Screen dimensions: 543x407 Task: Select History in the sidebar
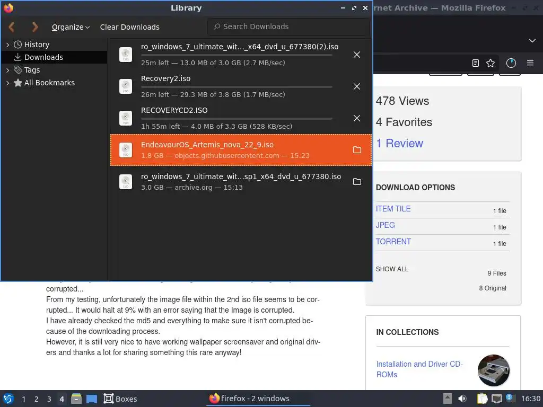(37, 45)
